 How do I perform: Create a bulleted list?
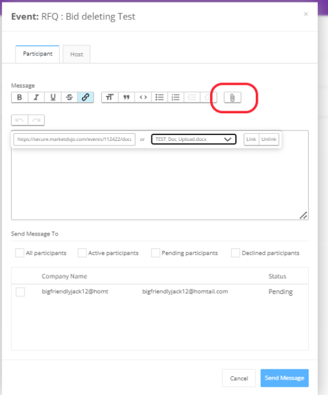(x=159, y=97)
